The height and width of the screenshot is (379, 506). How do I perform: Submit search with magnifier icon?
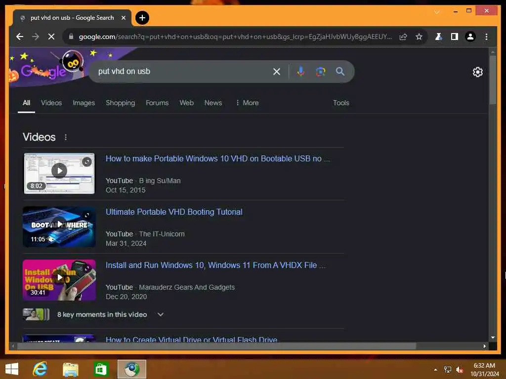(340, 72)
